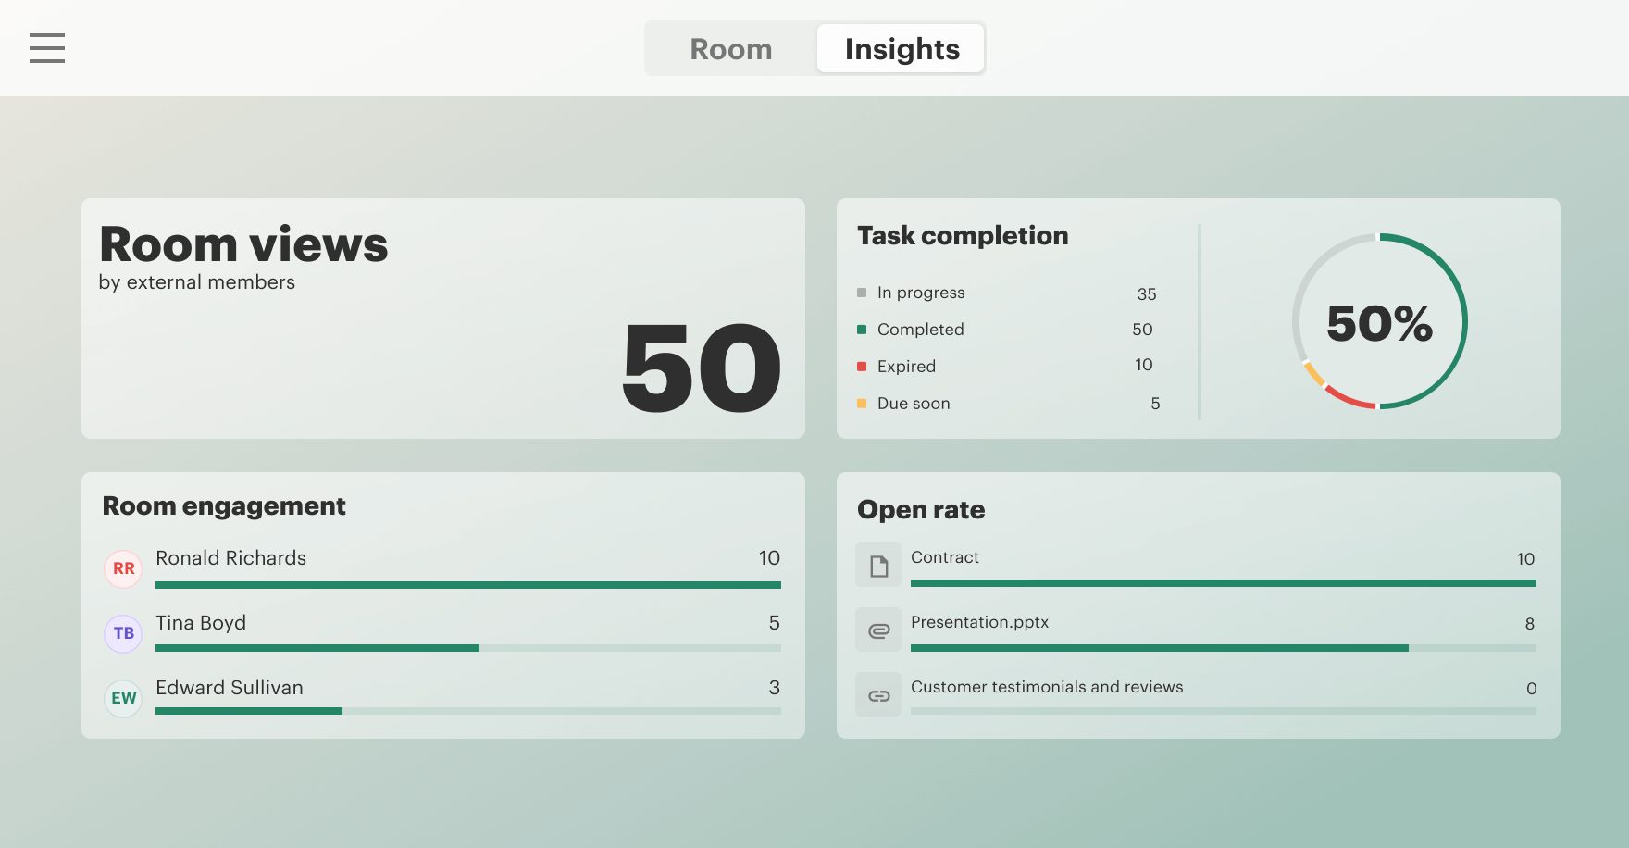Click the In progress label
Screen dimensions: 1629x848
coord(921,293)
